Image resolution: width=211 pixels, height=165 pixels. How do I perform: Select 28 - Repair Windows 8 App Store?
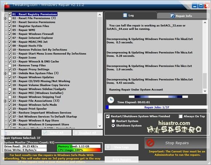[36, 120]
